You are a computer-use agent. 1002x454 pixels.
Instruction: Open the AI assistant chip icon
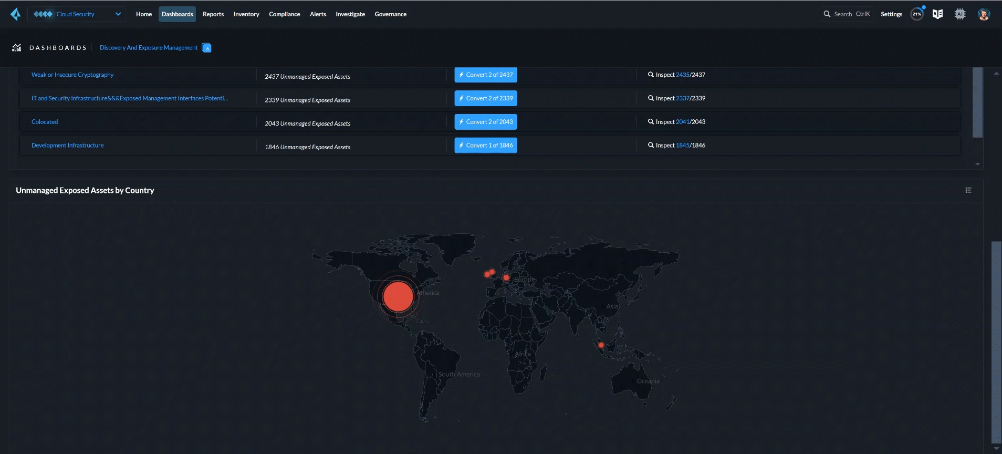click(x=960, y=14)
